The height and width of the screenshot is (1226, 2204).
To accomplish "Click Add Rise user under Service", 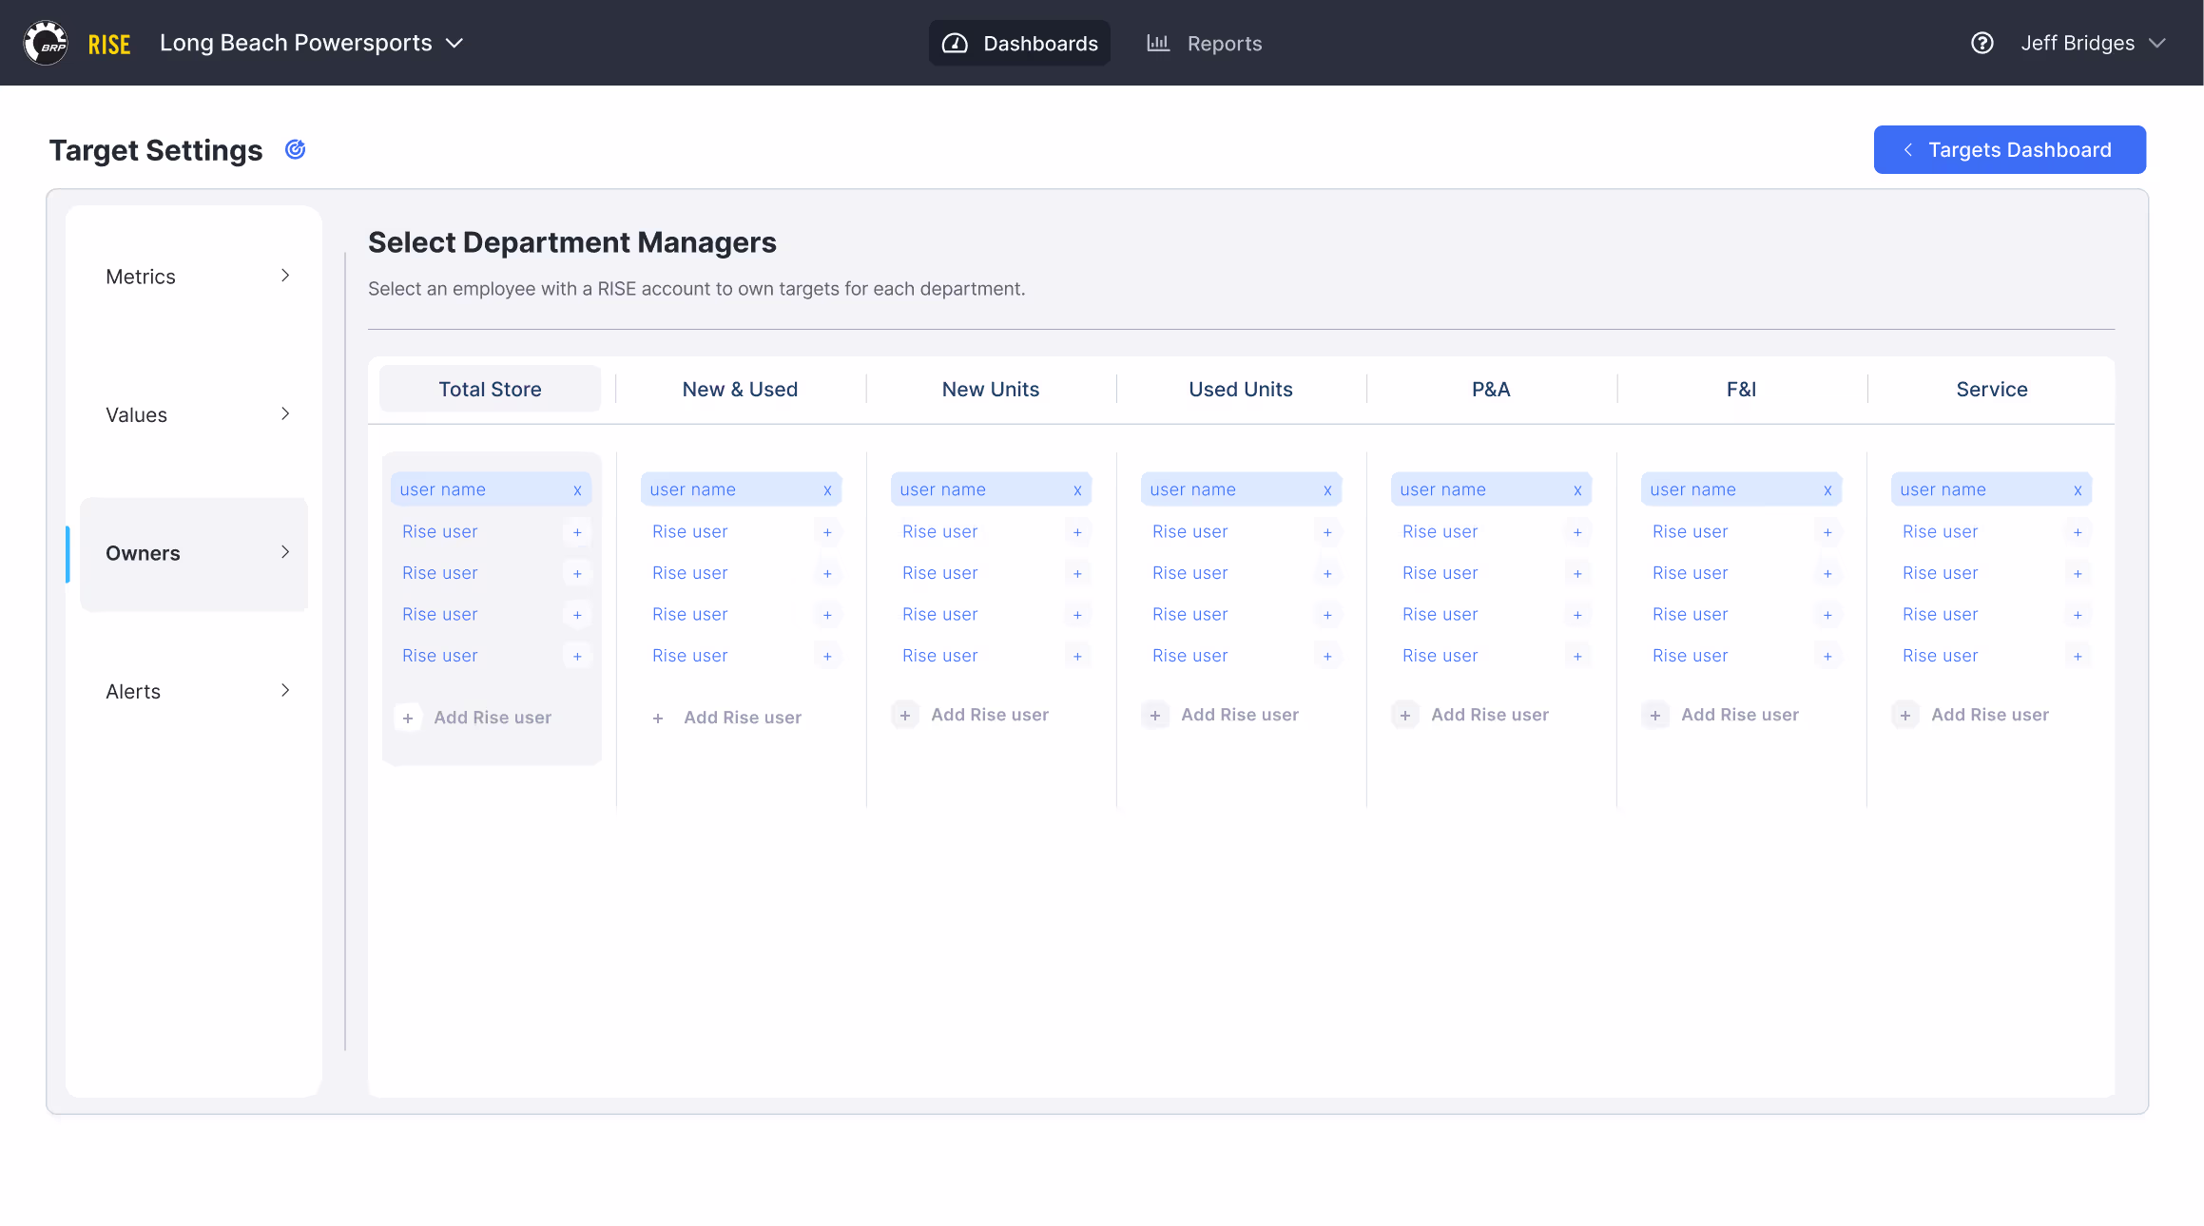I will tap(1971, 715).
